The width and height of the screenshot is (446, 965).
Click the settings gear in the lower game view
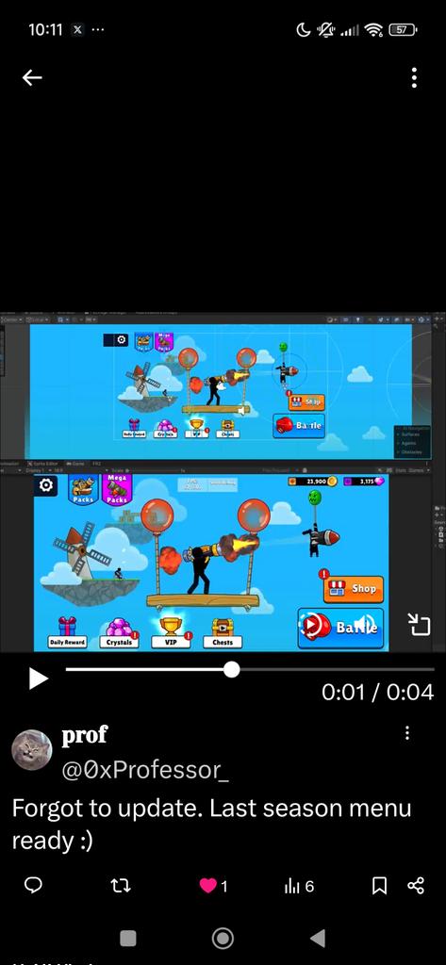[46, 485]
